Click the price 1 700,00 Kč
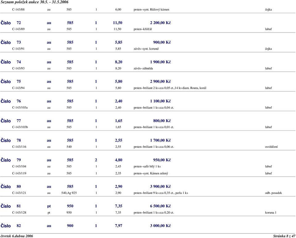 click(160, 141)
